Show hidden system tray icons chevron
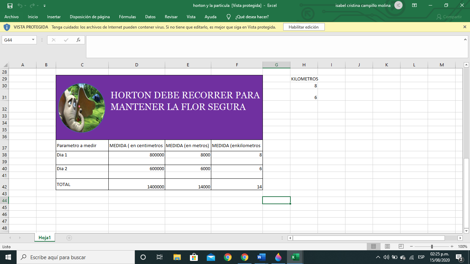The image size is (470, 264). tap(378, 257)
